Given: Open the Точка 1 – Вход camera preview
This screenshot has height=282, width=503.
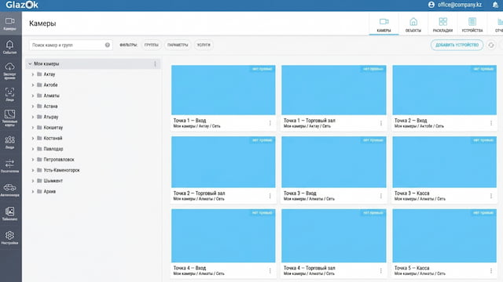Looking at the screenshot, I should click(x=223, y=90).
